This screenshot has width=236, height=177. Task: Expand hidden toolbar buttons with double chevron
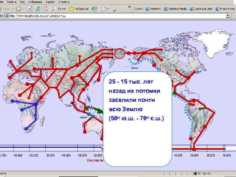(x=129, y=7)
